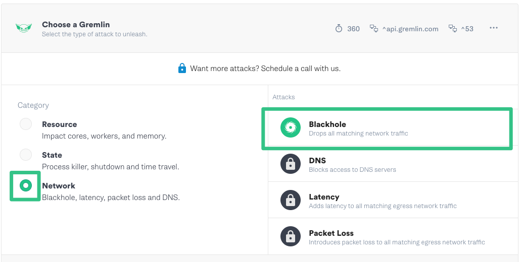The width and height of the screenshot is (521, 262).
Task: Click 'Drops all matching network traffic' text
Action: click(x=358, y=134)
